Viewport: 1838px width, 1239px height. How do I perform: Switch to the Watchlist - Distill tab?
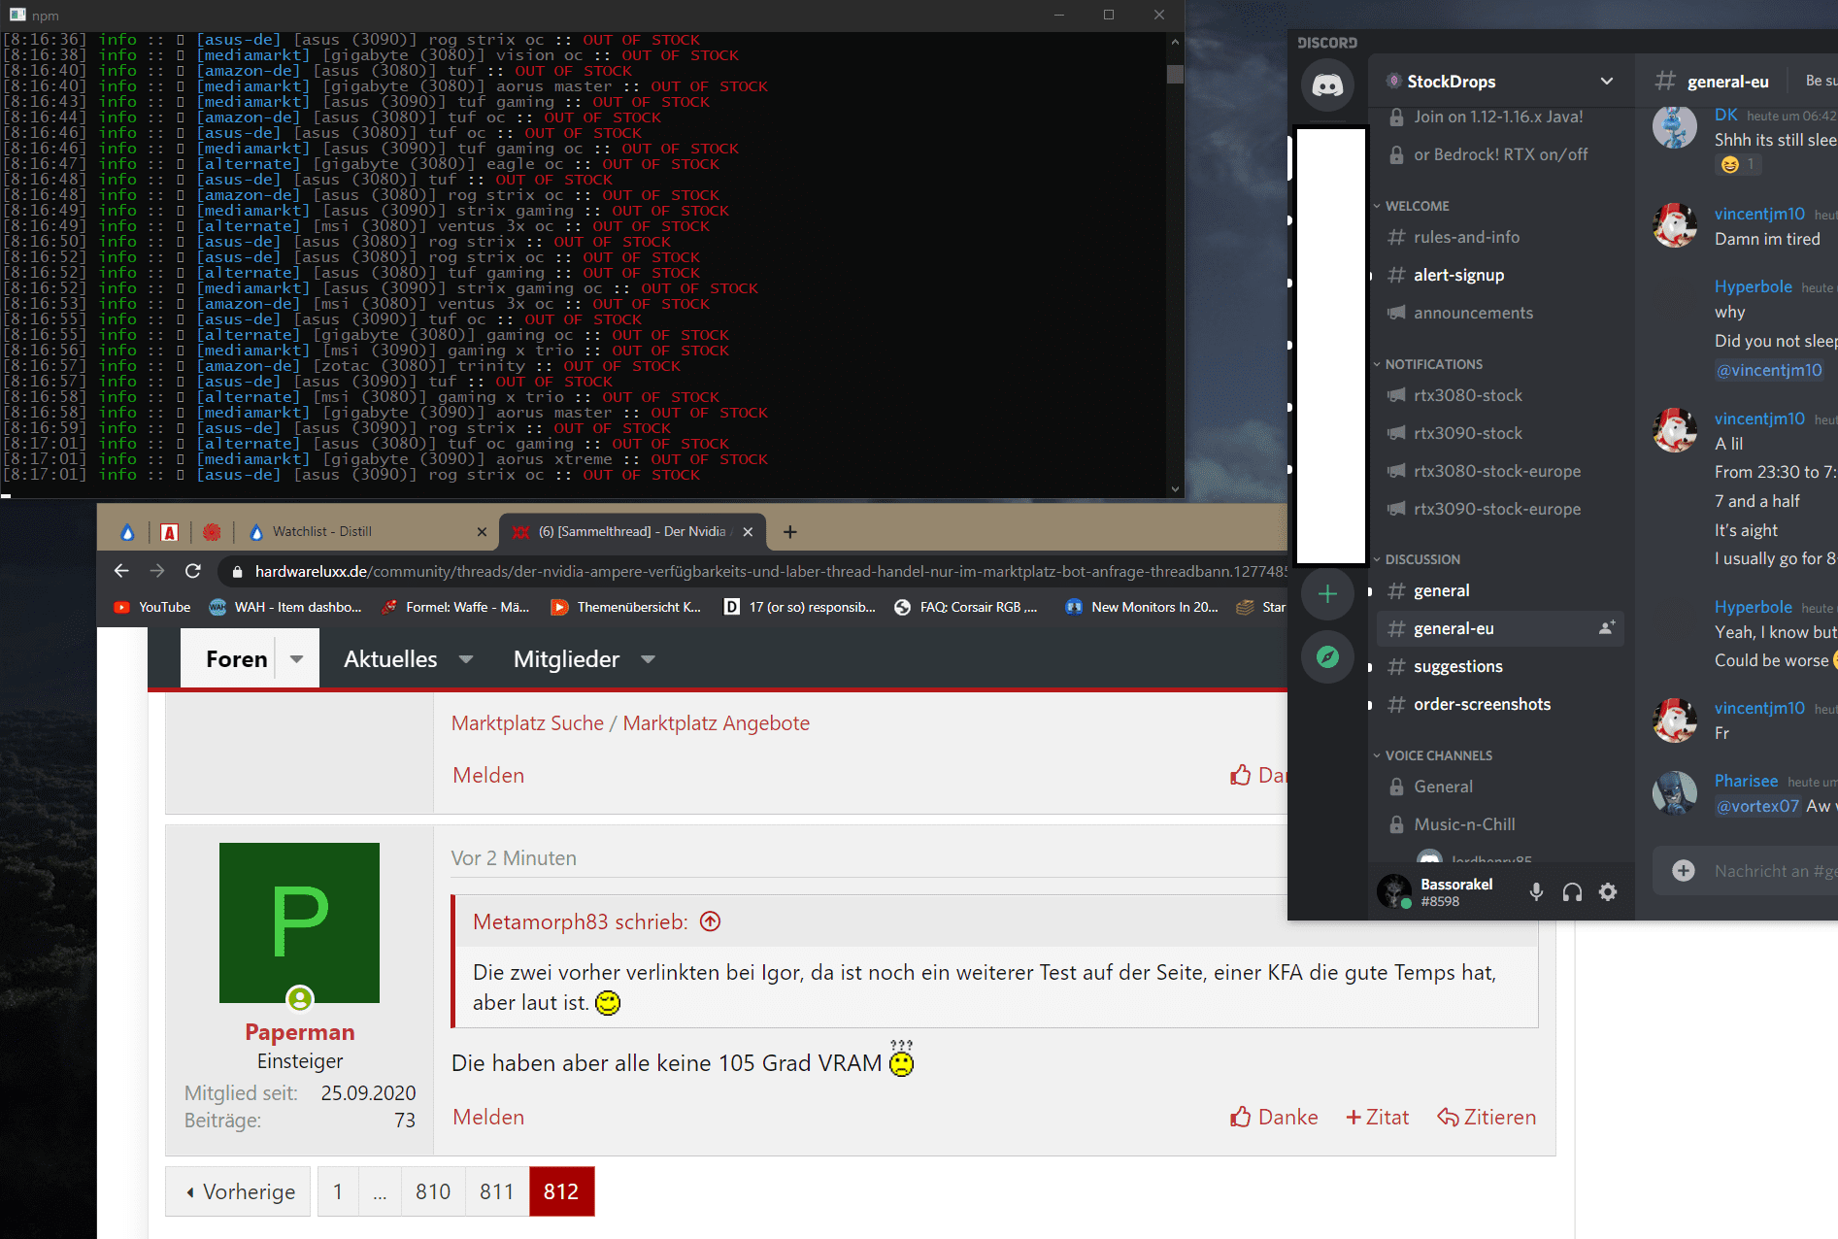(367, 531)
